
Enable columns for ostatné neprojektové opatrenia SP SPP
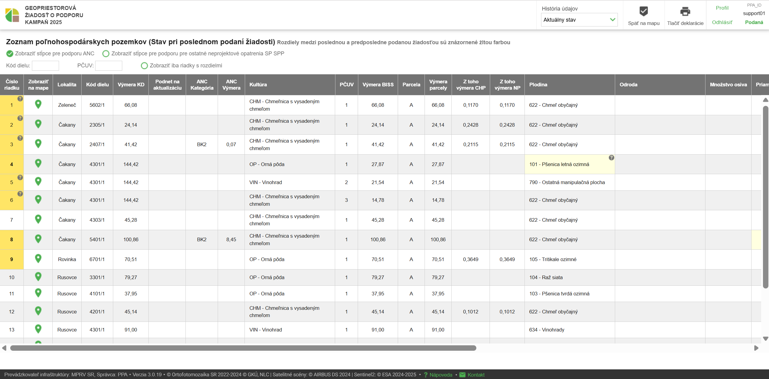pyautogui.click(x=106, y=54)
